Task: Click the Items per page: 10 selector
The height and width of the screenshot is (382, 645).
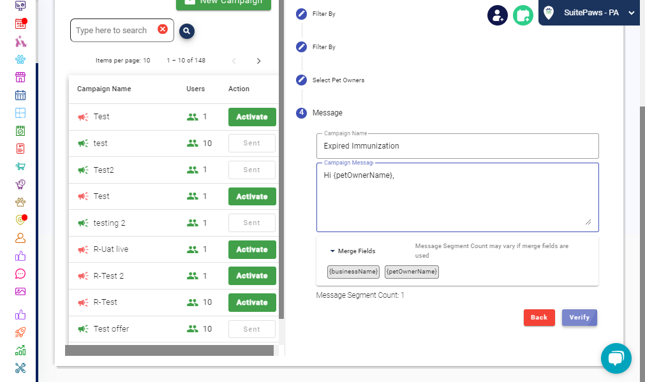Action: 123,61
